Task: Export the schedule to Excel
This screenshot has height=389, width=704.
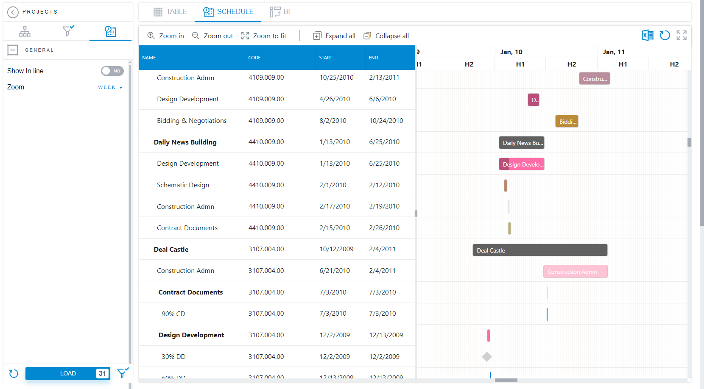Action: [x=648, y=35]
